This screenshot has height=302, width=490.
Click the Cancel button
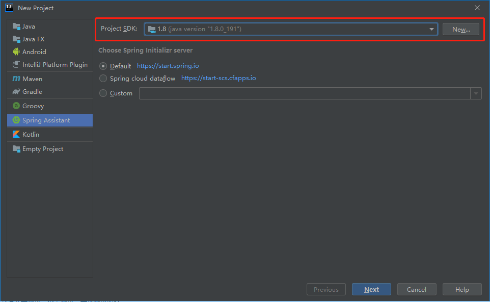coord(417,289)
